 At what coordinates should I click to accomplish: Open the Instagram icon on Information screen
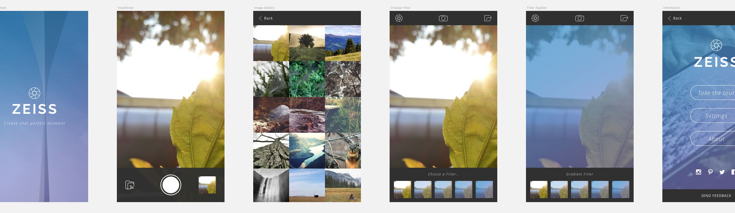tap(699, 172)
